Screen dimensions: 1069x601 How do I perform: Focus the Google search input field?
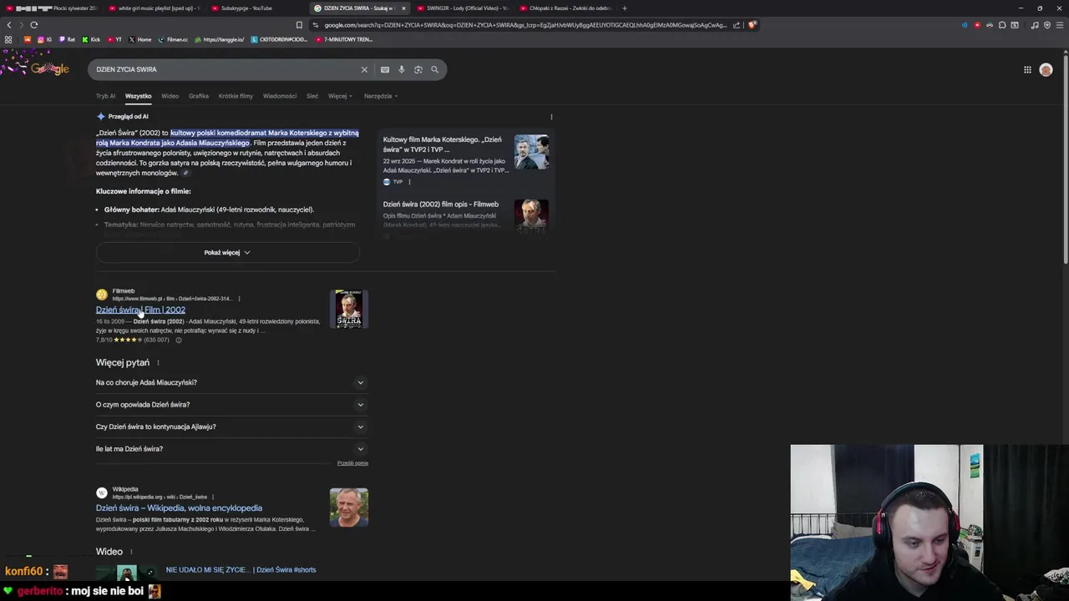click(225, 70)
